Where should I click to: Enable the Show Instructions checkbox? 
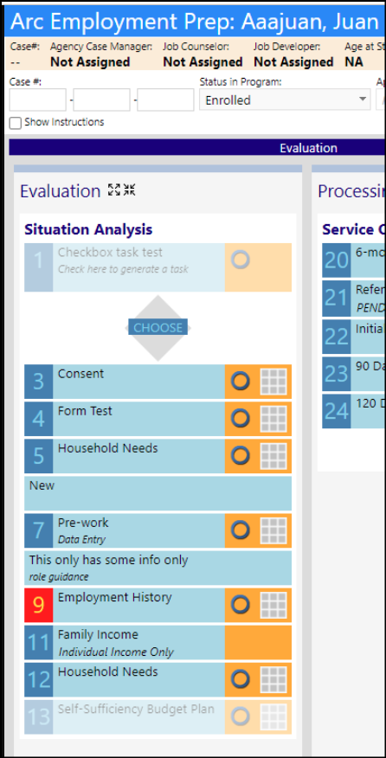(16, 123)
